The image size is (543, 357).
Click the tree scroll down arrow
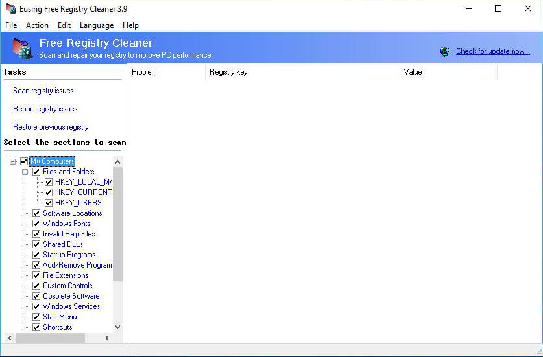(117, 327)
